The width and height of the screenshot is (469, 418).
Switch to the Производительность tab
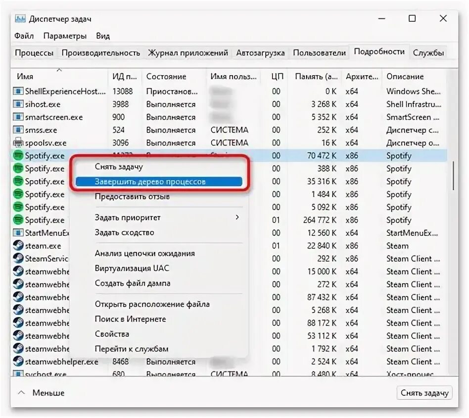[101, 52]
